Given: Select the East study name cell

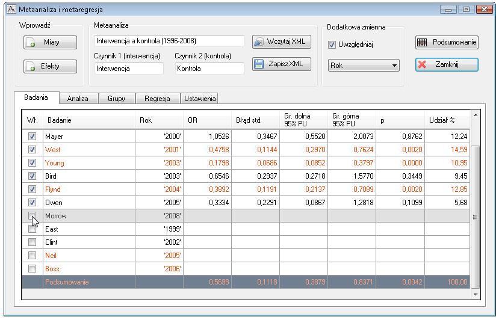Looking at the screenshot, I should pos(89,229).
